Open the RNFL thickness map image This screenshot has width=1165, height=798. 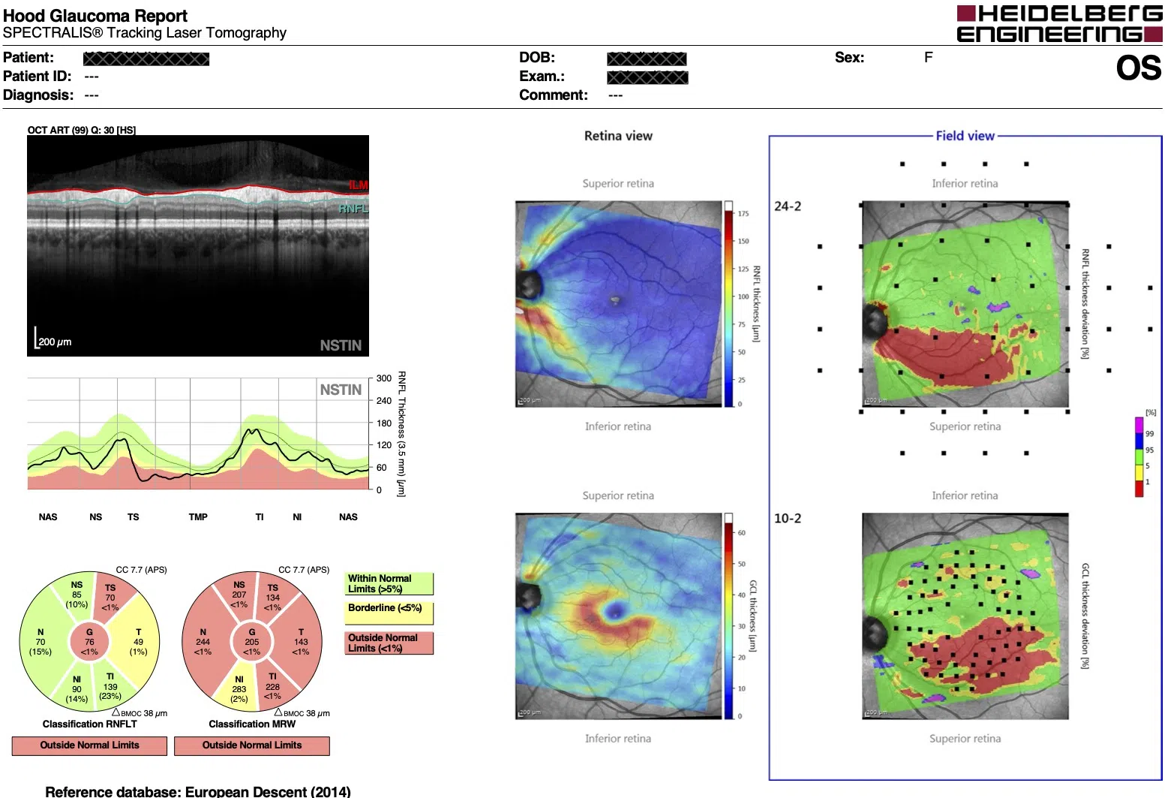619,304
